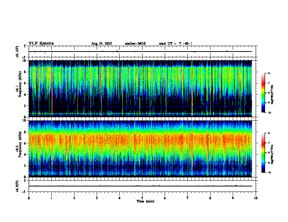
Task: Click the ch.1 spectrogram color scale bar
Action: [263, 93]
